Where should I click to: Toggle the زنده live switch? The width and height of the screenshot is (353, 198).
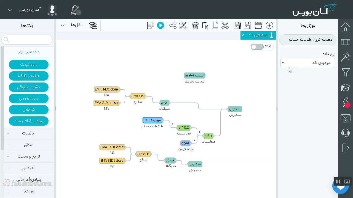coord(257,47)
